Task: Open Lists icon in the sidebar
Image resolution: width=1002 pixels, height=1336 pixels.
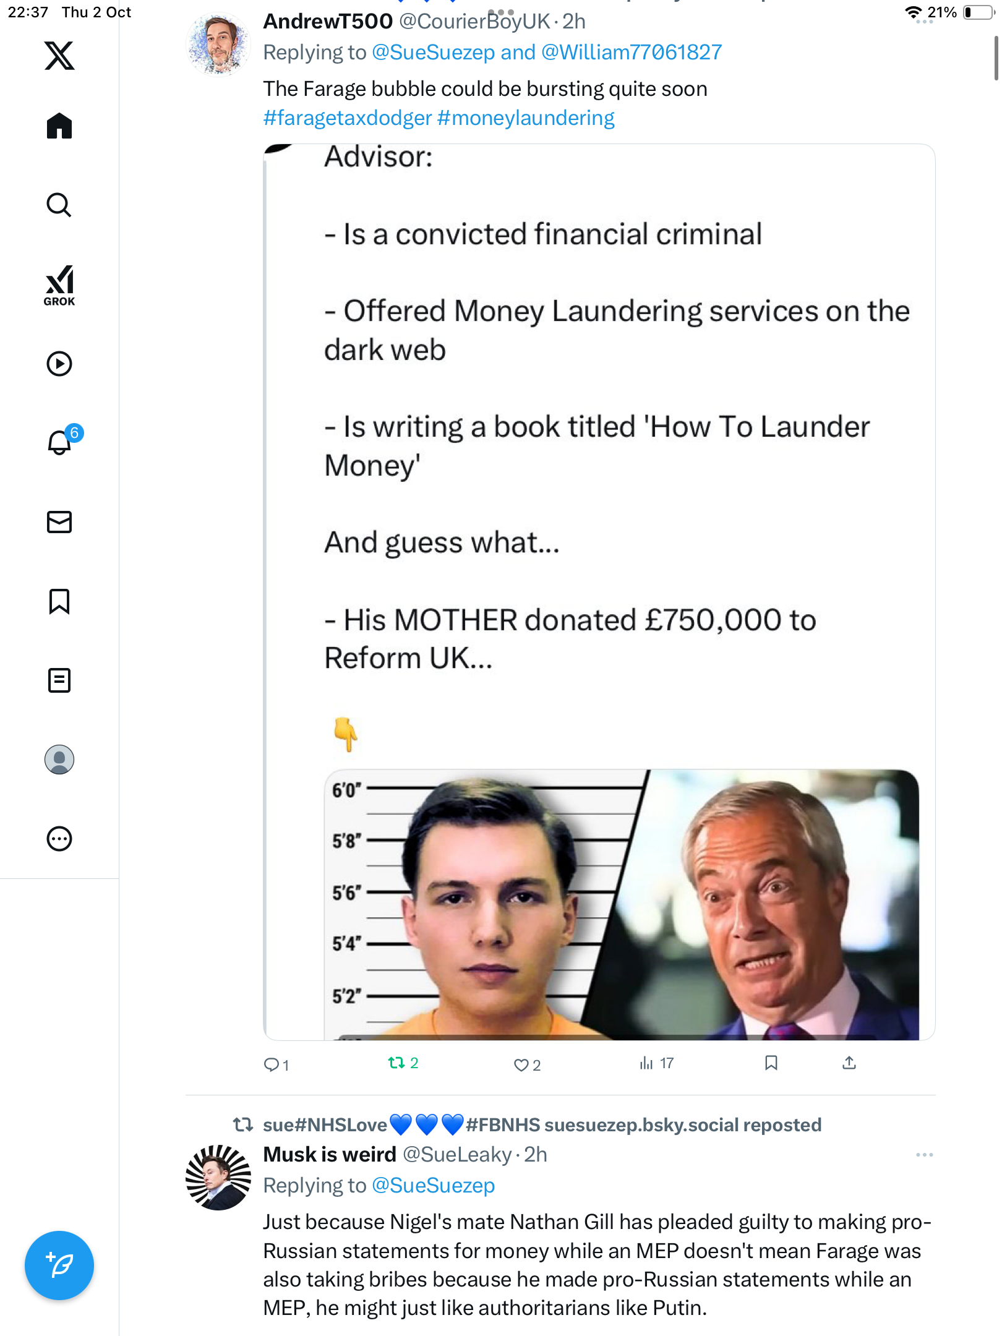Action: (x=59, y=680)
